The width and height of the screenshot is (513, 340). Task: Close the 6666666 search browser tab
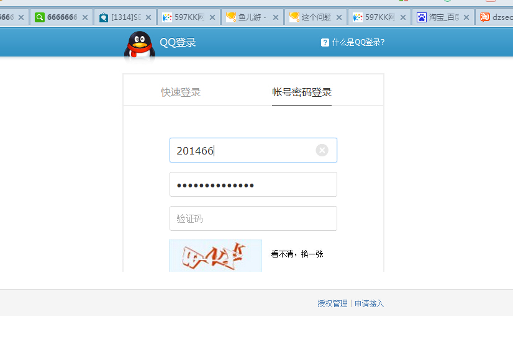tap(85, 17)
